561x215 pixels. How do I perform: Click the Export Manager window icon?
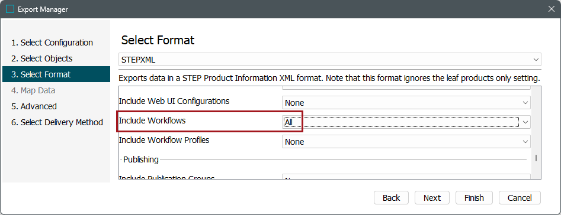(11, 9)
